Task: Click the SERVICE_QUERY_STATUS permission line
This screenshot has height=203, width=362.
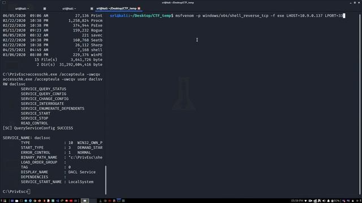Action: [44, 89]
